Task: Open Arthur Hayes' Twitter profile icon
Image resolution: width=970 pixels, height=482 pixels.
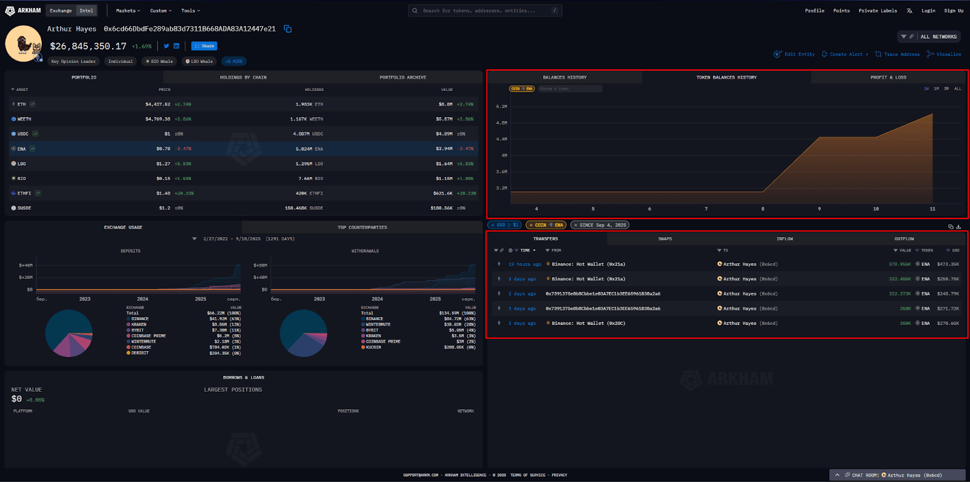Action: click(x=166, y=46)
